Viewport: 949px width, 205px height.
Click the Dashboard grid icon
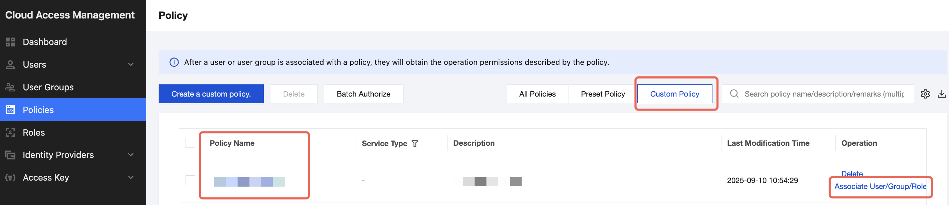coord(10,42)
